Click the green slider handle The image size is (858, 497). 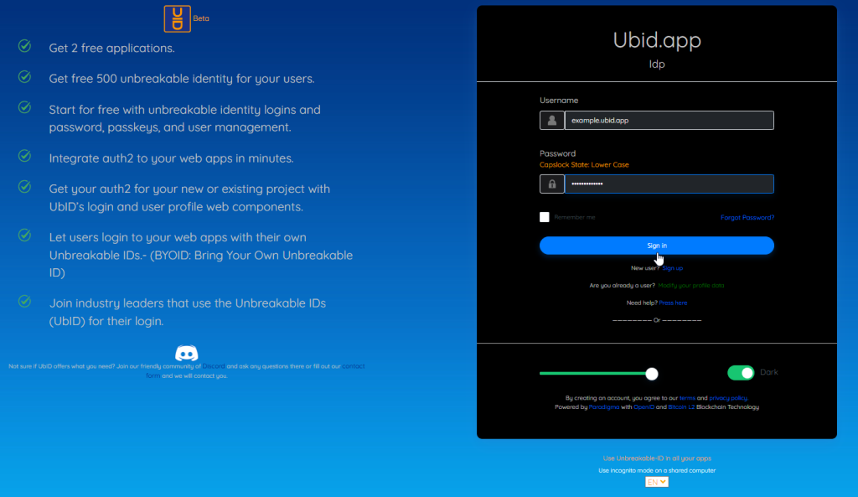652,374
